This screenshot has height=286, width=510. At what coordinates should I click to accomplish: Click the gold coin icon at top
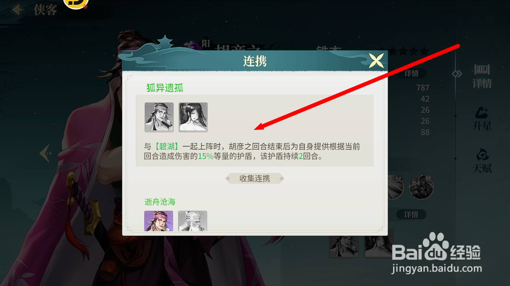[x=76, y=3]
